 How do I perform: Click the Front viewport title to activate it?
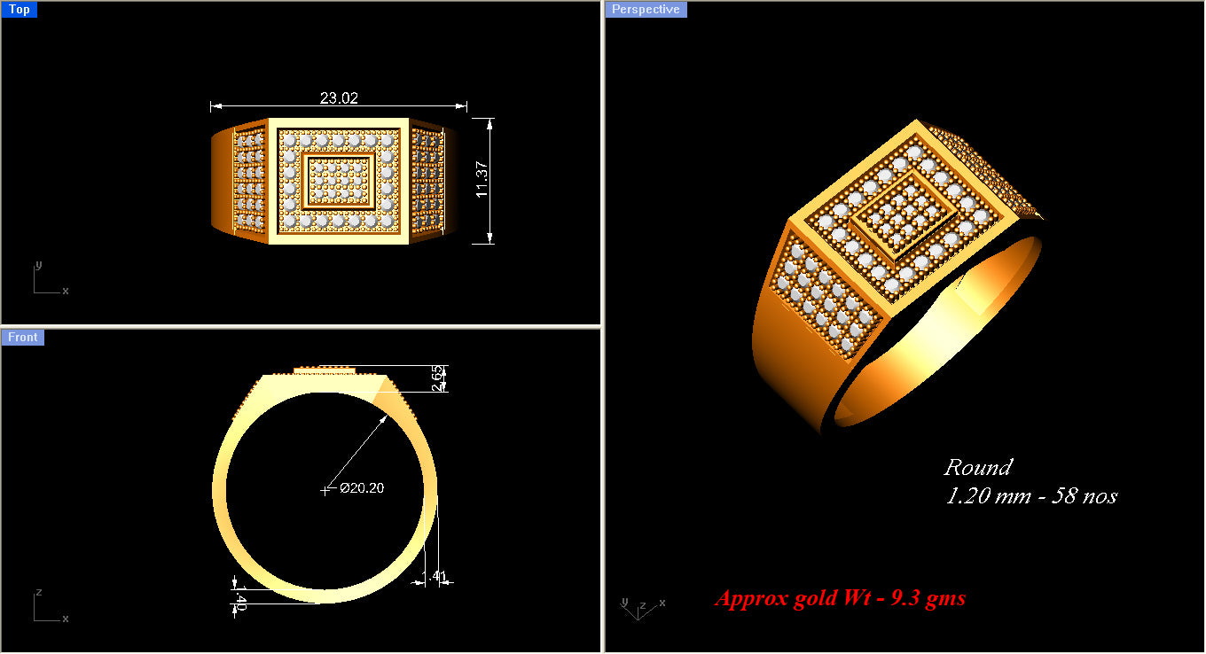(22, 337)
